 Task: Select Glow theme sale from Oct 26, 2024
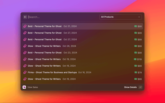click(x=44, y=46)
